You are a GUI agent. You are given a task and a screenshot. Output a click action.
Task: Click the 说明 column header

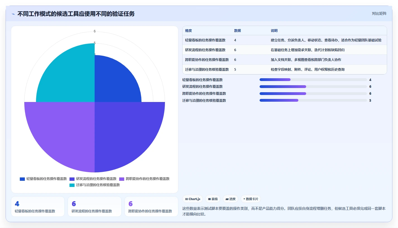click(x=274, y=31)
